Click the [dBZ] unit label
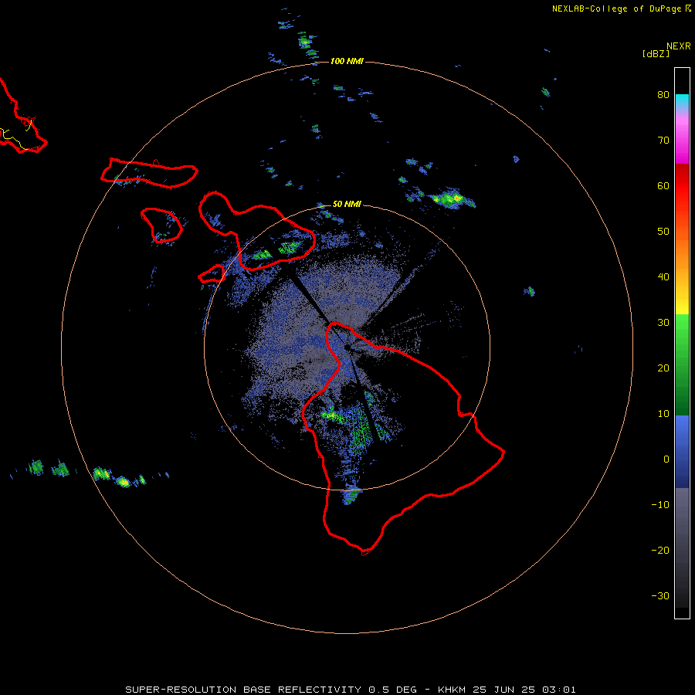Image resolution: width=695 pixels, height=695 pixels. pos(656,54)
